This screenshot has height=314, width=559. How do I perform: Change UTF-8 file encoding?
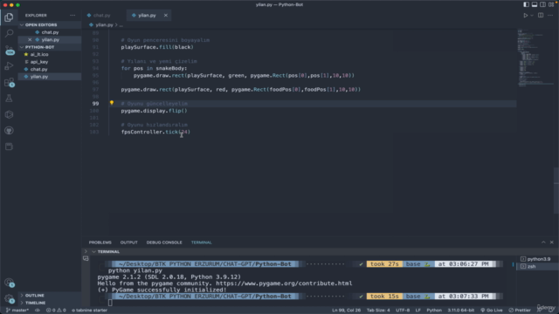click(x=403, y=311)
